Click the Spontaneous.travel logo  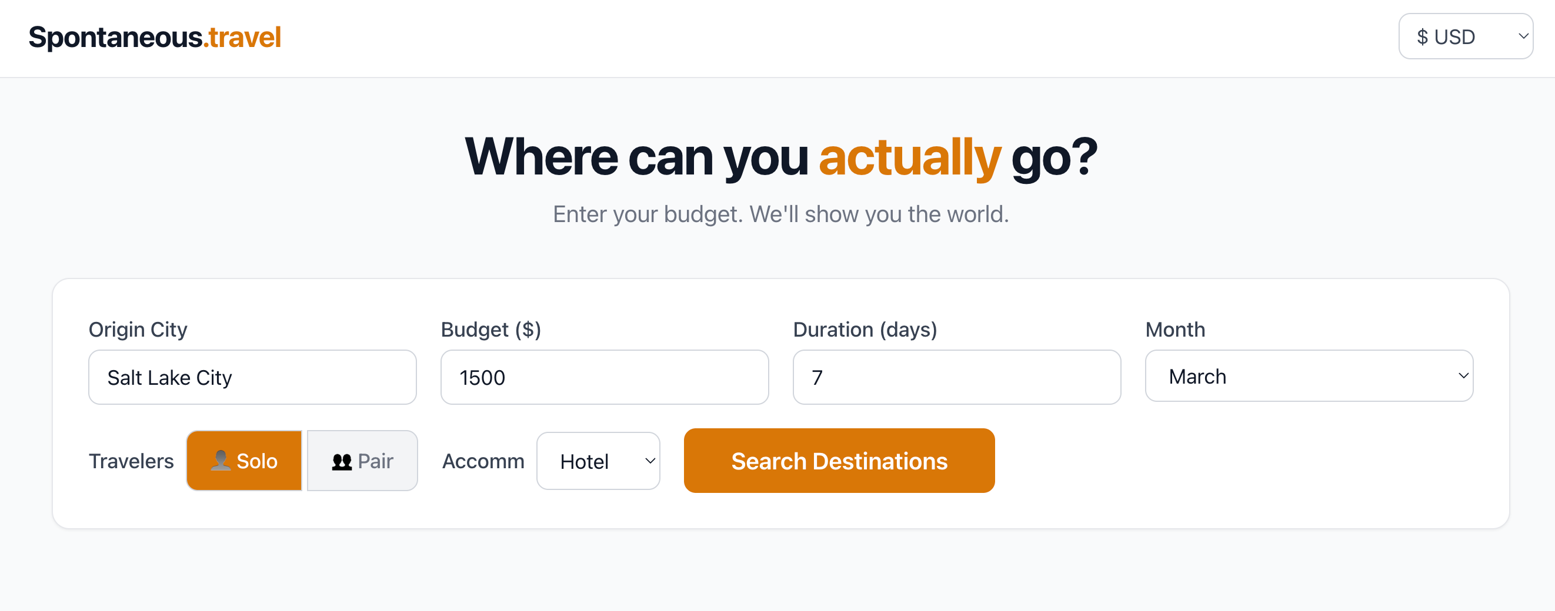point(155,38)
